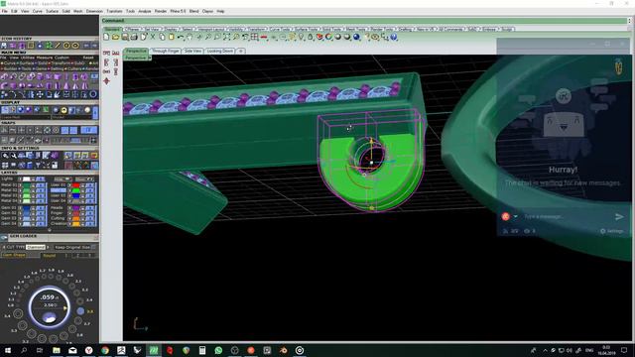Toggle the highlighted blue snap button on right
635x357 pixels.
(88, 130)
